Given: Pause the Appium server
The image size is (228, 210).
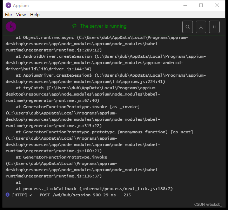Looking at the screenshot, I should 214,27.
